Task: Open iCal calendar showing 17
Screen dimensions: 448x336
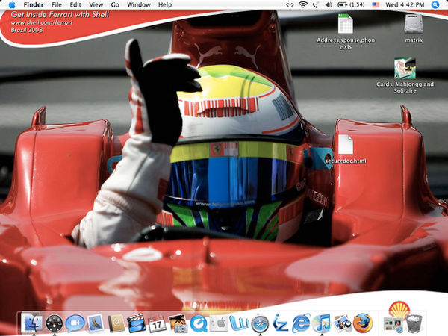Action: 157,323
